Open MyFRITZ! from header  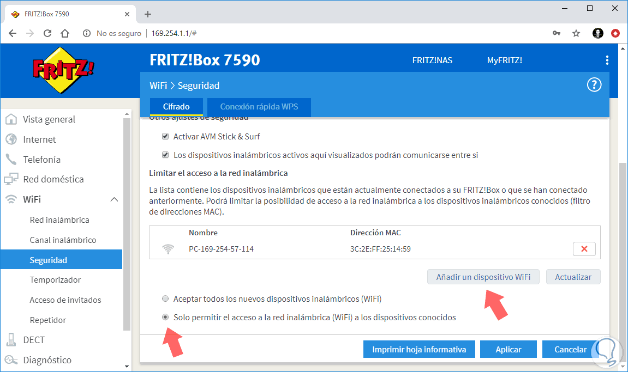tap(504, 60)
